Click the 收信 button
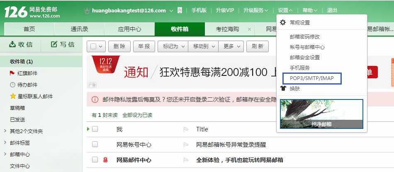This screenshot has width=394, height=172. [21, 45]
